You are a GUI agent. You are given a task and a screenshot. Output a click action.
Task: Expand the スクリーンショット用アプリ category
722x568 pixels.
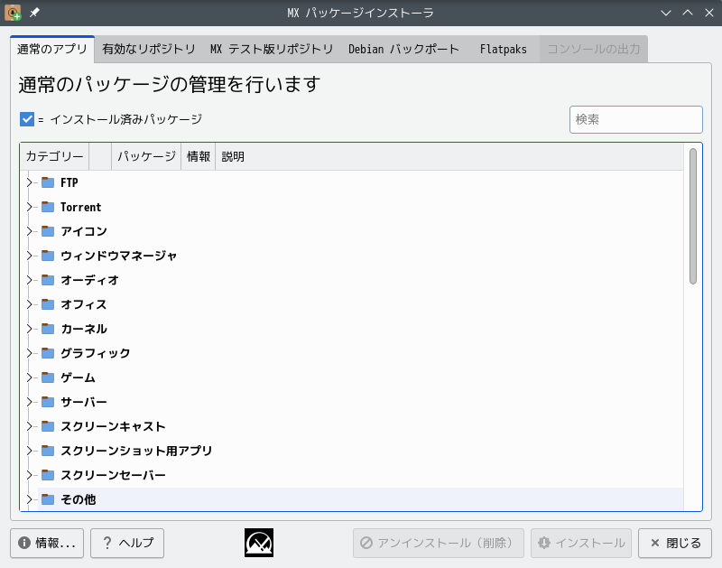29,451
